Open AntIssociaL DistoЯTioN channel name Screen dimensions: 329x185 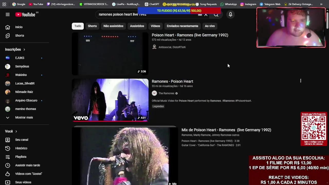[172, 47]
